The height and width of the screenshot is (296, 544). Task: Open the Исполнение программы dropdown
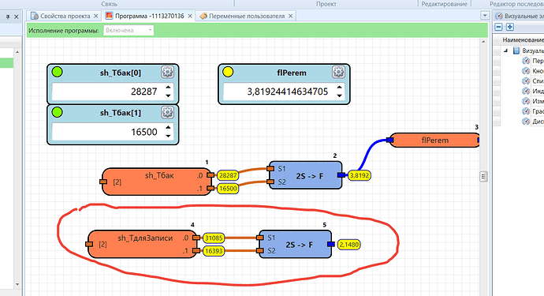[x=129, y=30]
